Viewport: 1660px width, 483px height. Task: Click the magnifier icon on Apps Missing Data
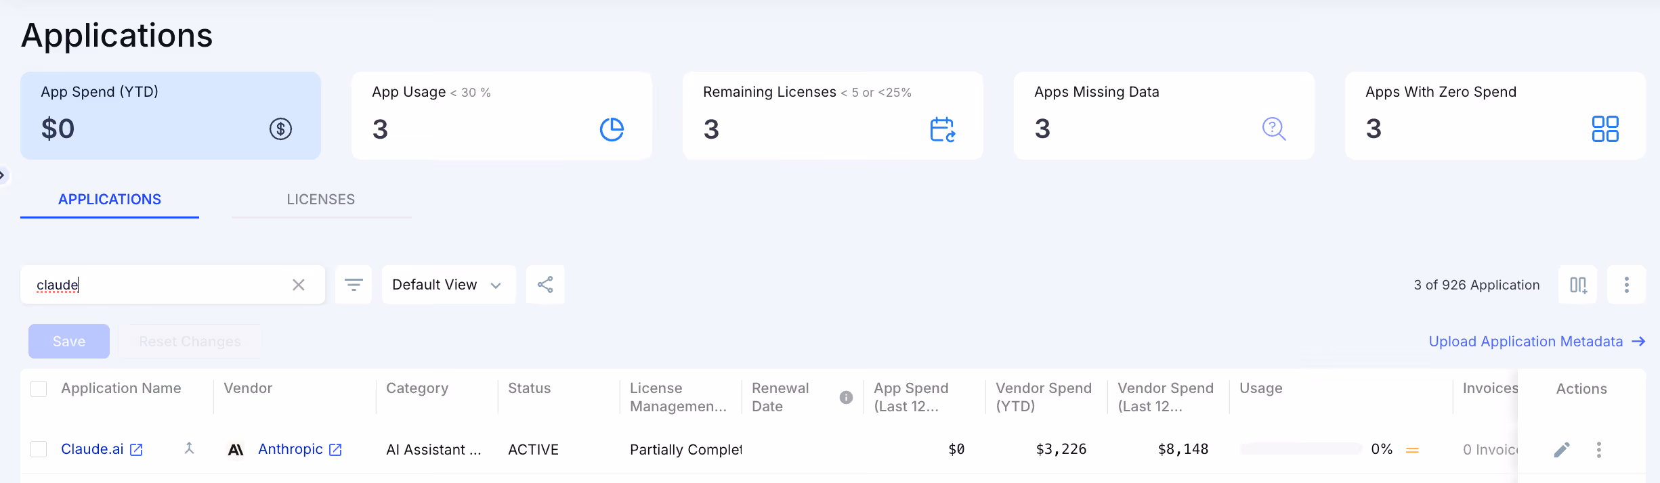tap(1274, 129)
